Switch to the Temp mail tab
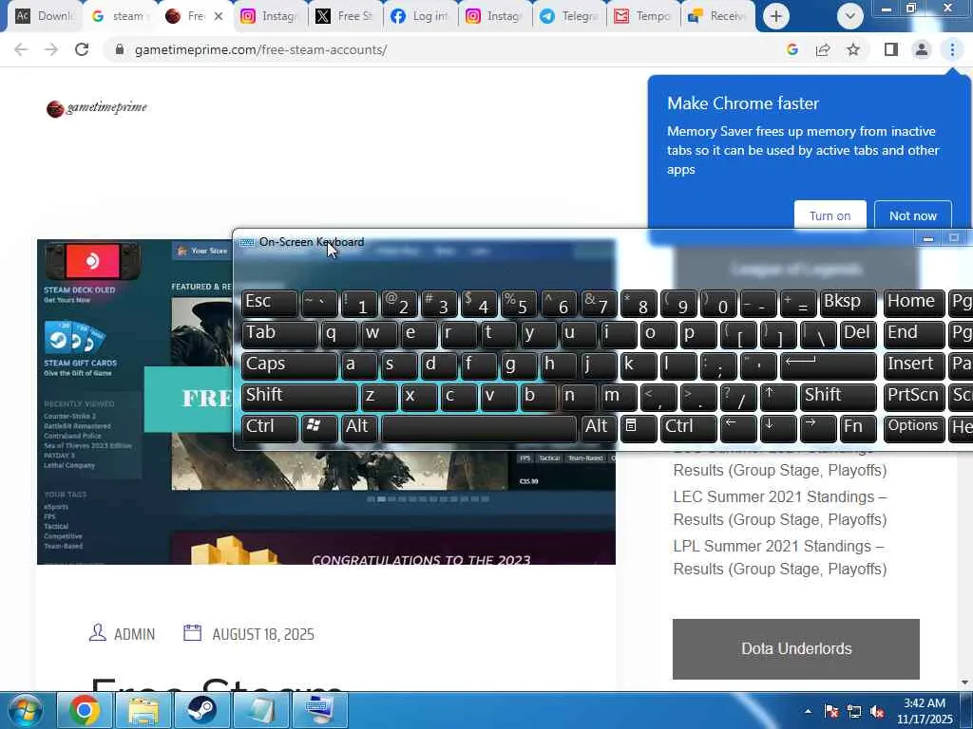Viewport: 973px width, 729px height. pyautogui.click(x=644, y=16)
